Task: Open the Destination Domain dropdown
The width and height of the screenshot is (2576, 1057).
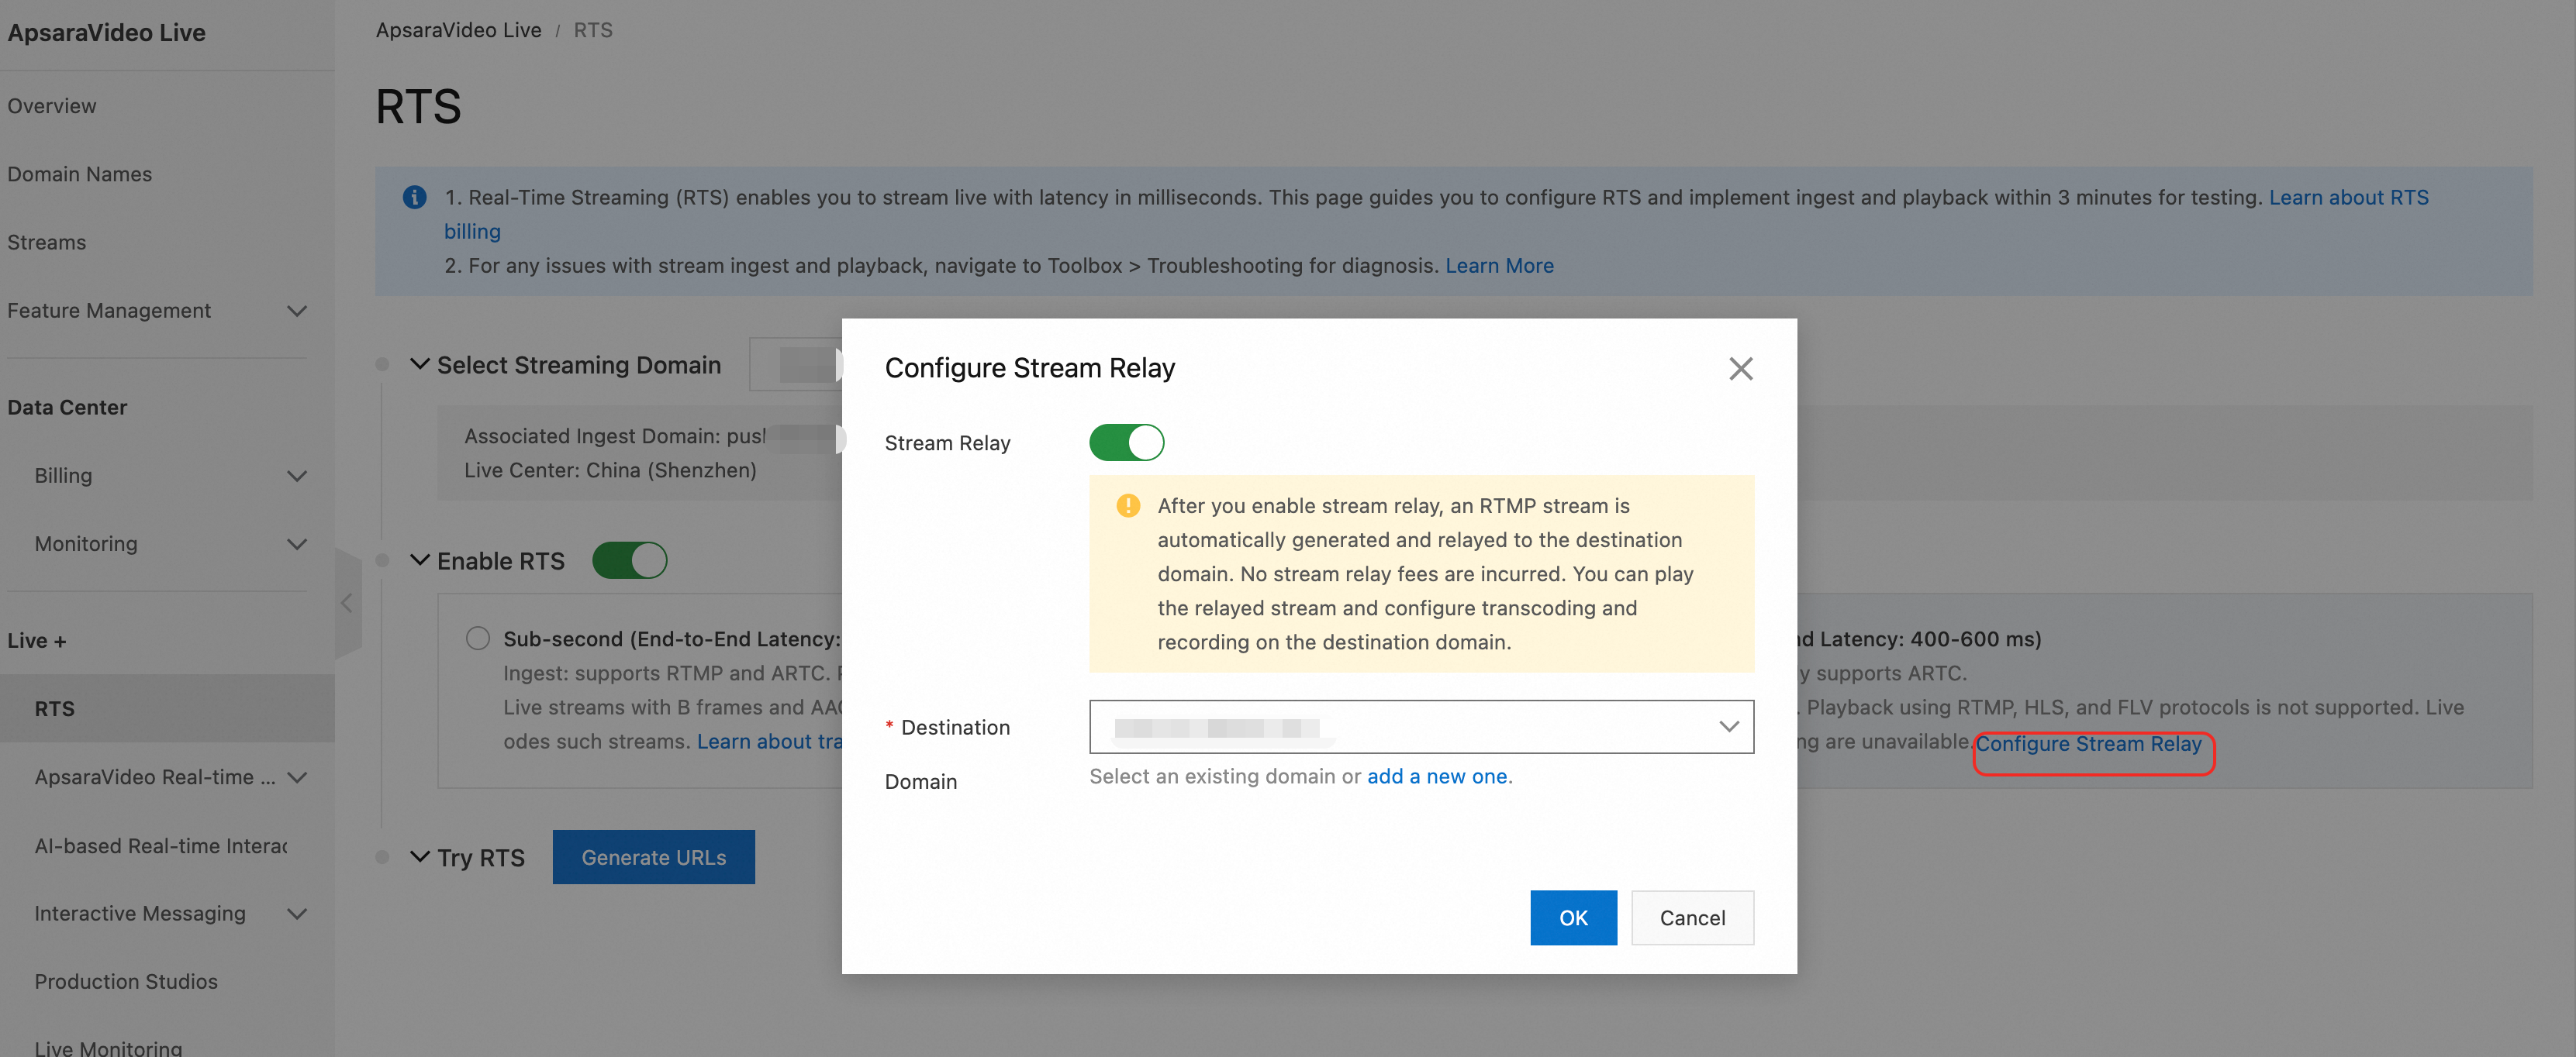Action: coord(1420,726)
